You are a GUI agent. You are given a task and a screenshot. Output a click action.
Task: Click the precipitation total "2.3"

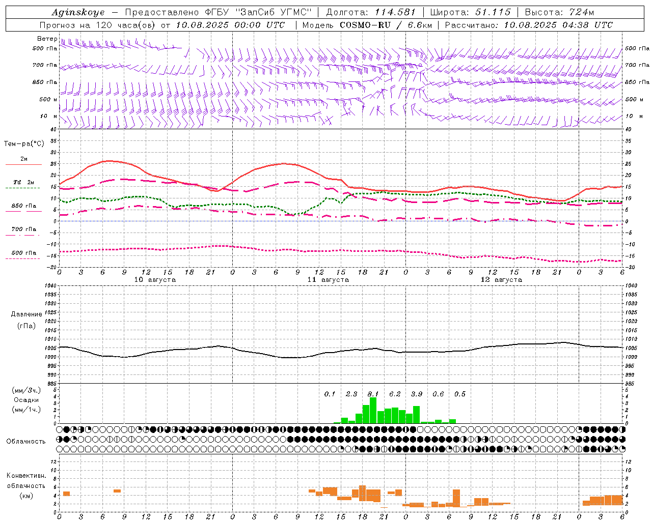point(351,394)
